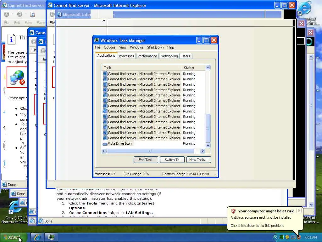The width and height of the screenshot is (322, 242).
Task: Open the View menu in the faded leftmost IE window
Action: tap(28, 23)
